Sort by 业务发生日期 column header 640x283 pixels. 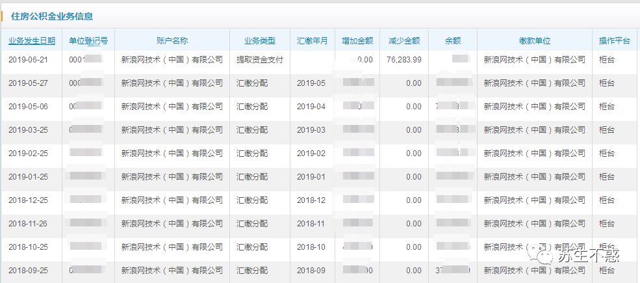tap(32, 41)
